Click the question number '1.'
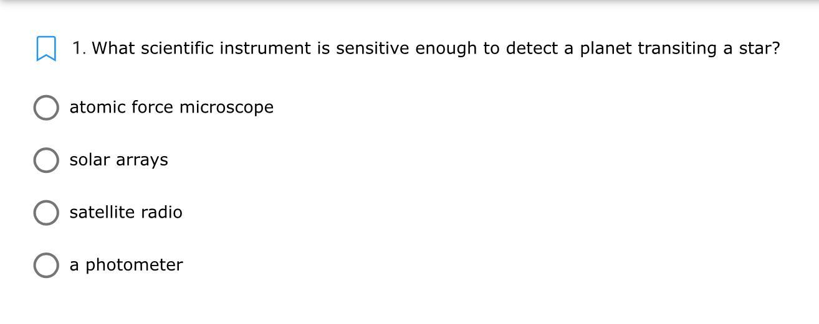This screenshot has width=819, height=324. tap(79, 49)
